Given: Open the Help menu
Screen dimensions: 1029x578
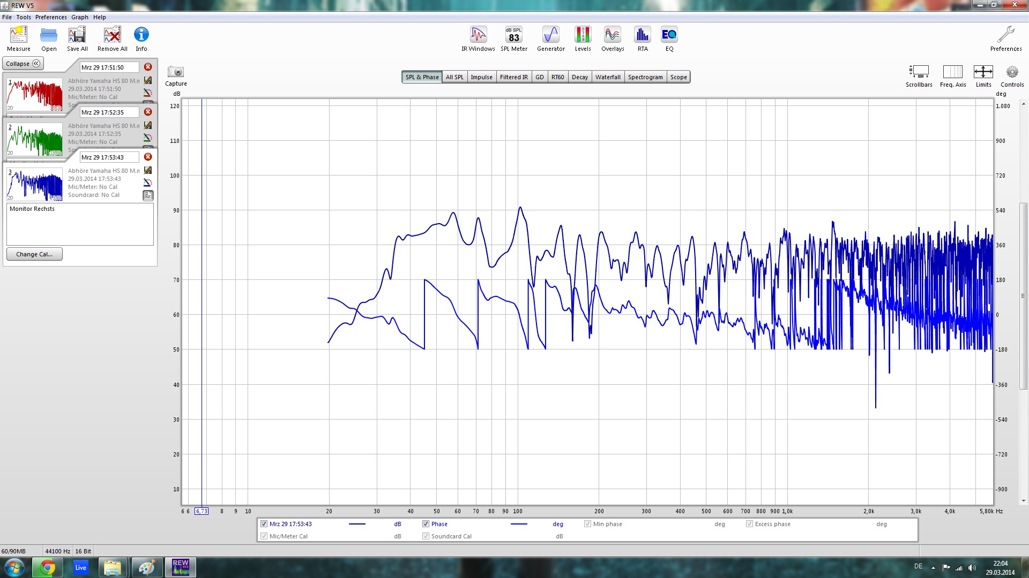Looking at the screenshot, I should 100,17.
